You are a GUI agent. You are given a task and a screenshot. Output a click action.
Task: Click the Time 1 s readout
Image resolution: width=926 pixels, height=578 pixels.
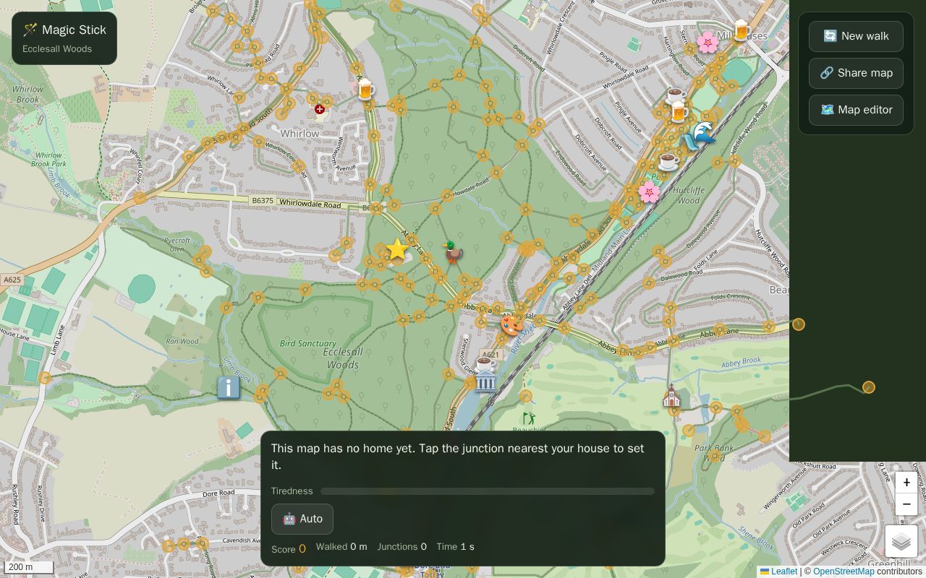[455, 547]
